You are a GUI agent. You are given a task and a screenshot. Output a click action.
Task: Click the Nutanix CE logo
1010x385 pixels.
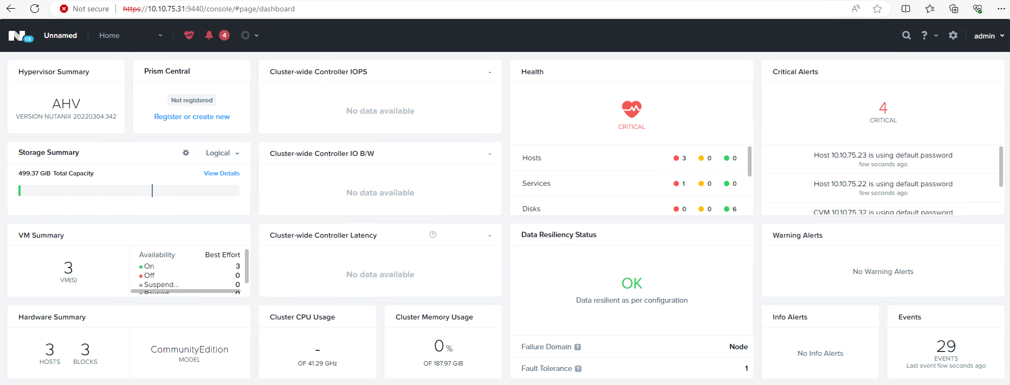(x=21, y=36)
